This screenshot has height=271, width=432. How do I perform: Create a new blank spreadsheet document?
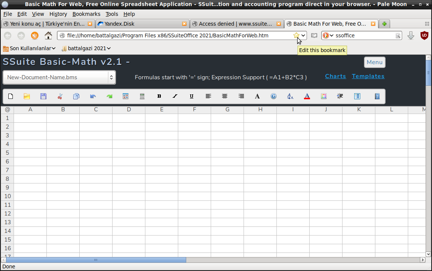[x=11, y=96]
